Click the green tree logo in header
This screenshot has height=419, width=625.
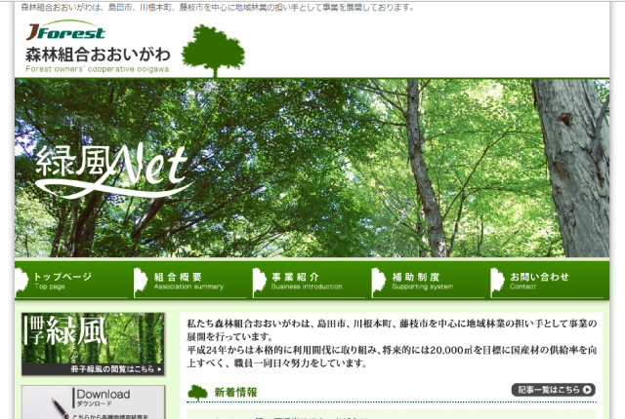point(213,51)
